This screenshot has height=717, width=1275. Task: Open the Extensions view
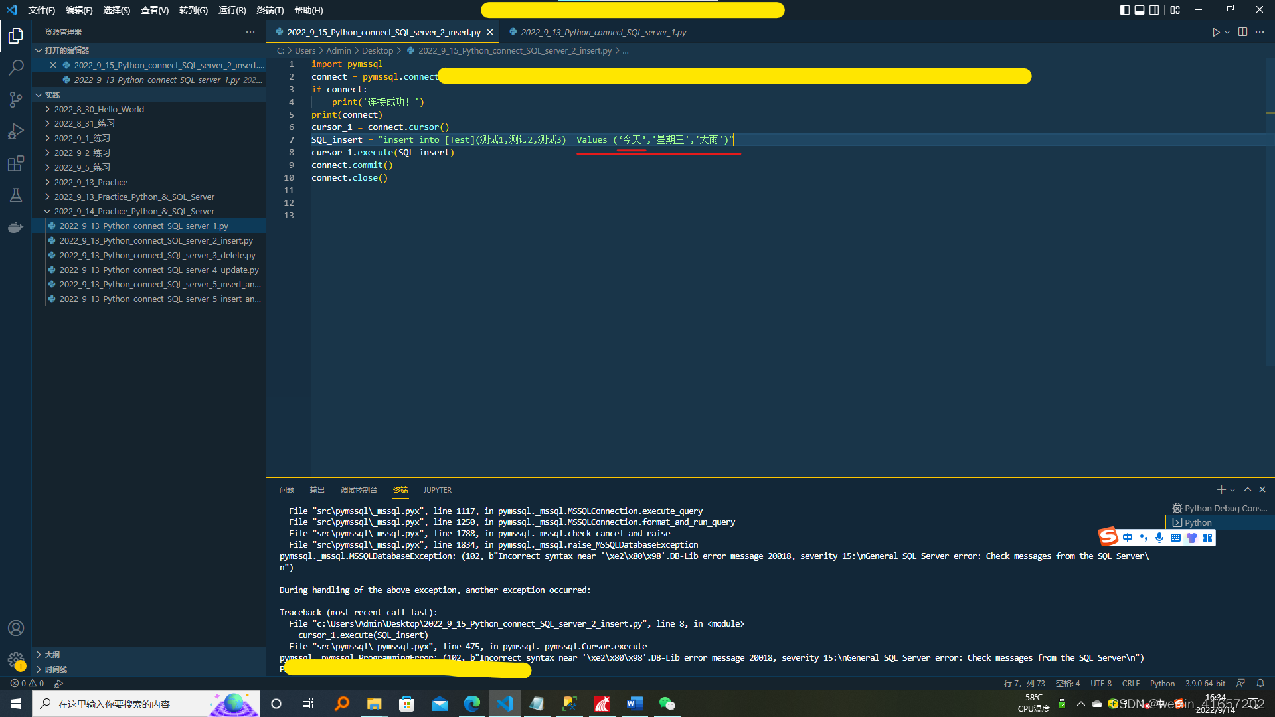coord(16,163)
